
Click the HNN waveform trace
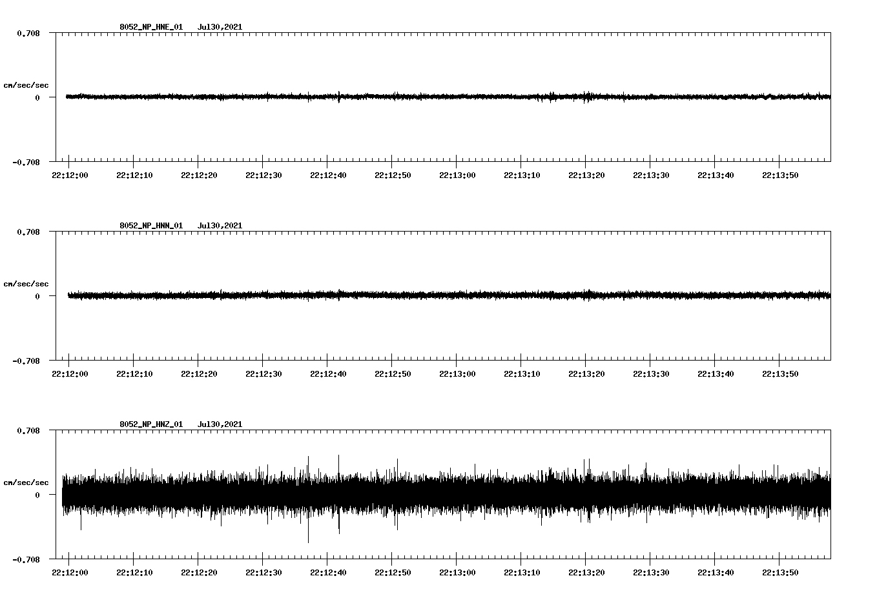(387, 296)
